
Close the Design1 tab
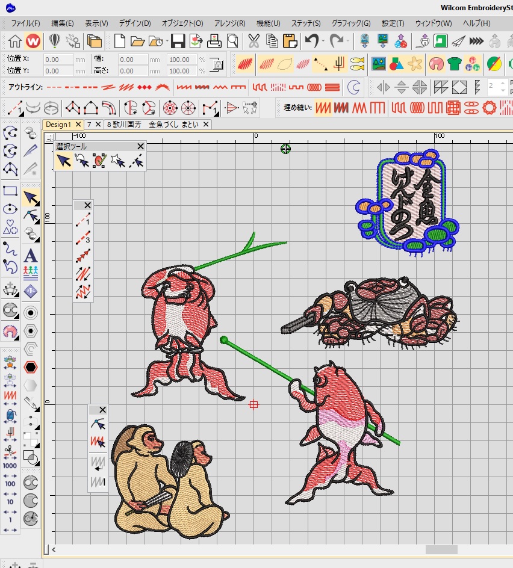pyautogui.click(x=78, y=125)
